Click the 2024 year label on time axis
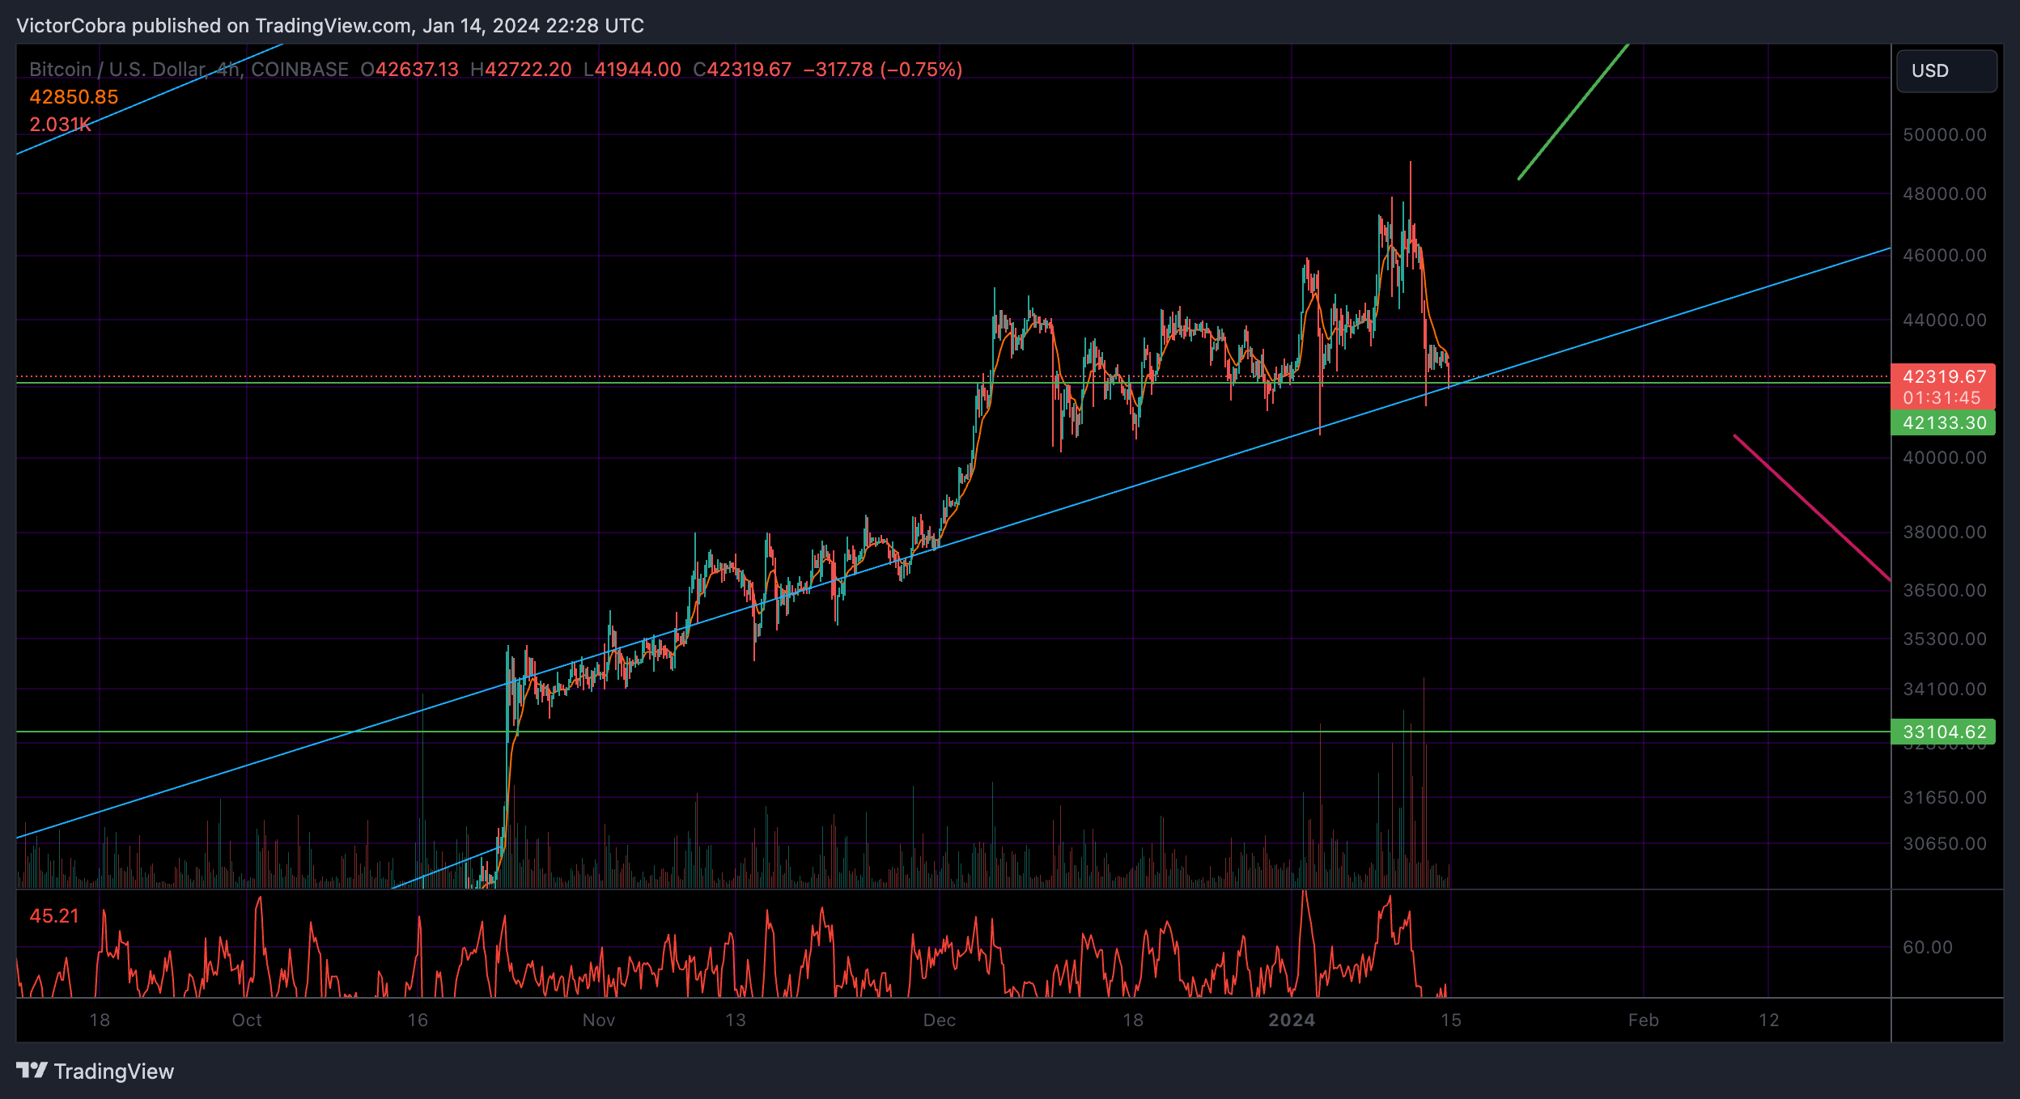Image resolution: width=2020 pixels, height=1099 pixels. click(1292, 1020)
